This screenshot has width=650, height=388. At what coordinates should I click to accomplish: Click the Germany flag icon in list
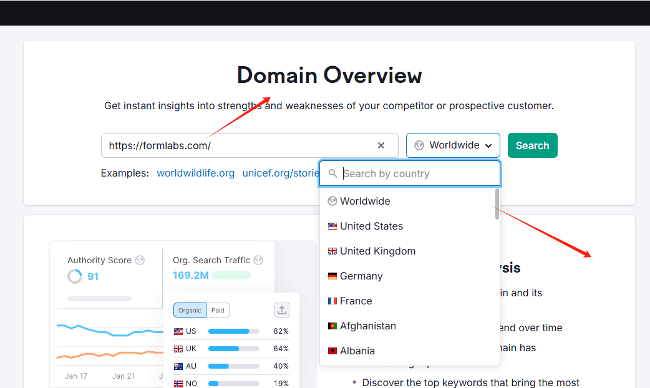tap(332, 276)
